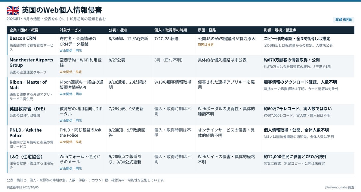Image resolution: width=361 pixels, height=192 pixels.
Task: Click 約12,000住民に影響とCEOが説明 impact
Action: 295,157
